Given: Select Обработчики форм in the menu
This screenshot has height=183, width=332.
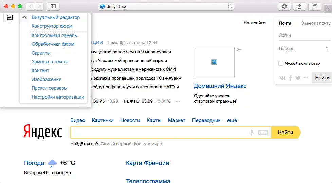Looking at the screenshot, I should coord(53,44).
